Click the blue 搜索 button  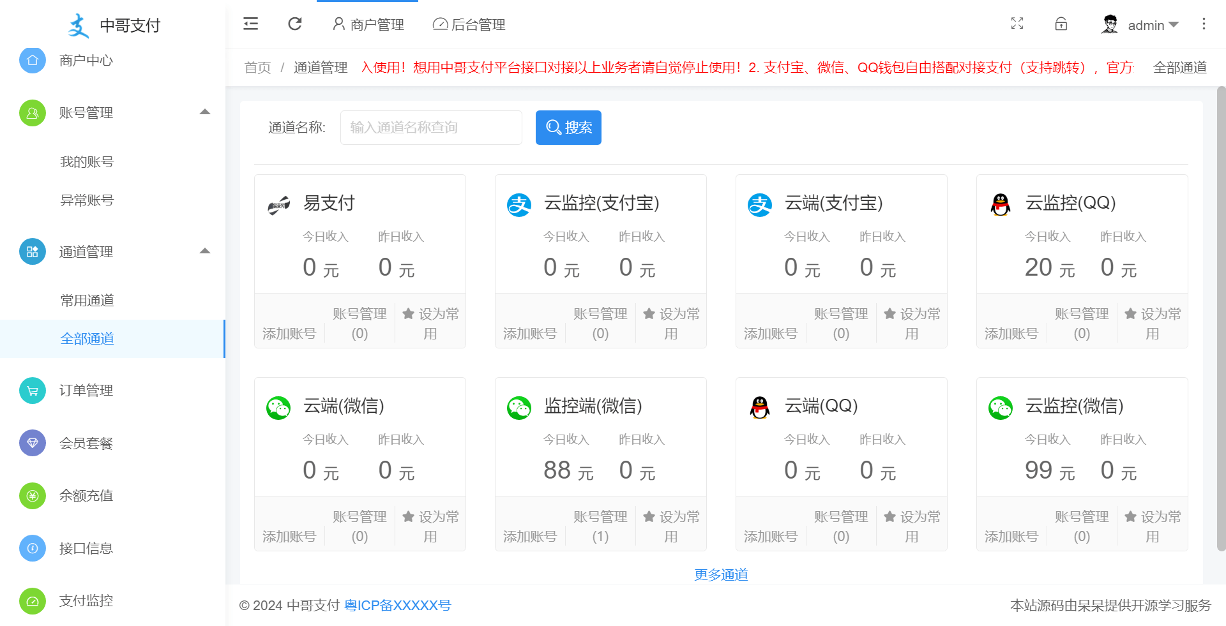click(x=568, y=128)
